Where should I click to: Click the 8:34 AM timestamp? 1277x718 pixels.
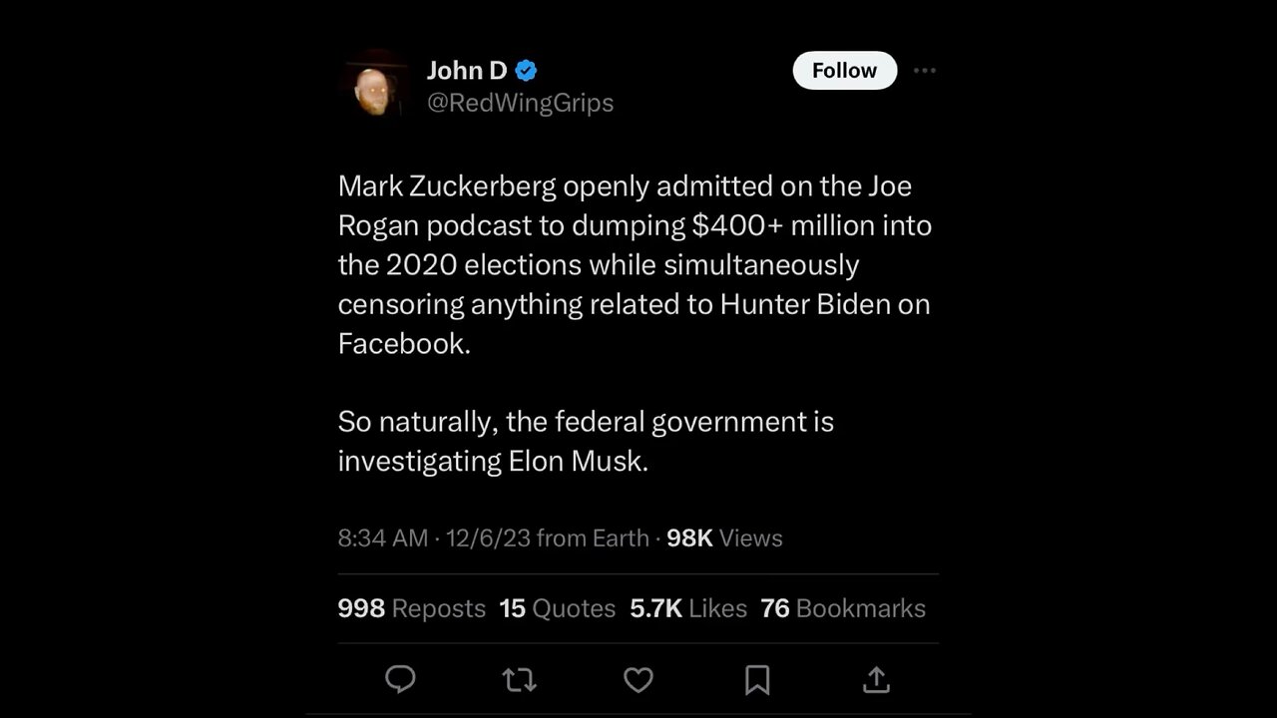[382, 538]
